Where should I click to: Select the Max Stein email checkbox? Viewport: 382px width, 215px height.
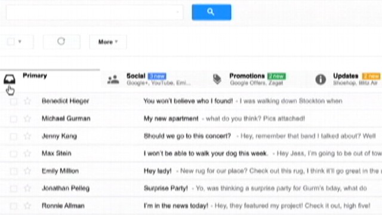14,153
